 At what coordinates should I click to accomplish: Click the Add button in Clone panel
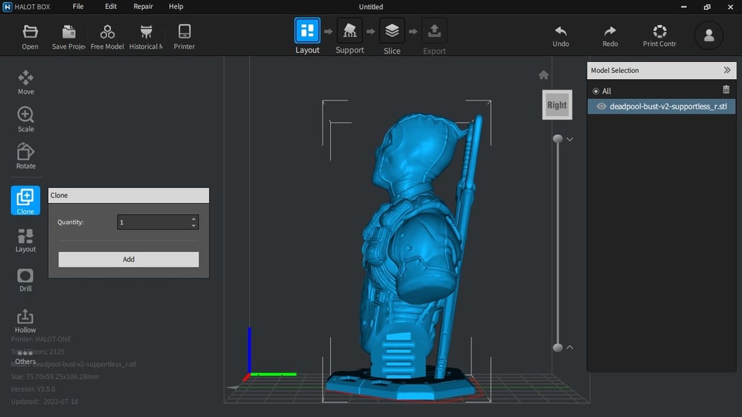click(x=129, y=259)
